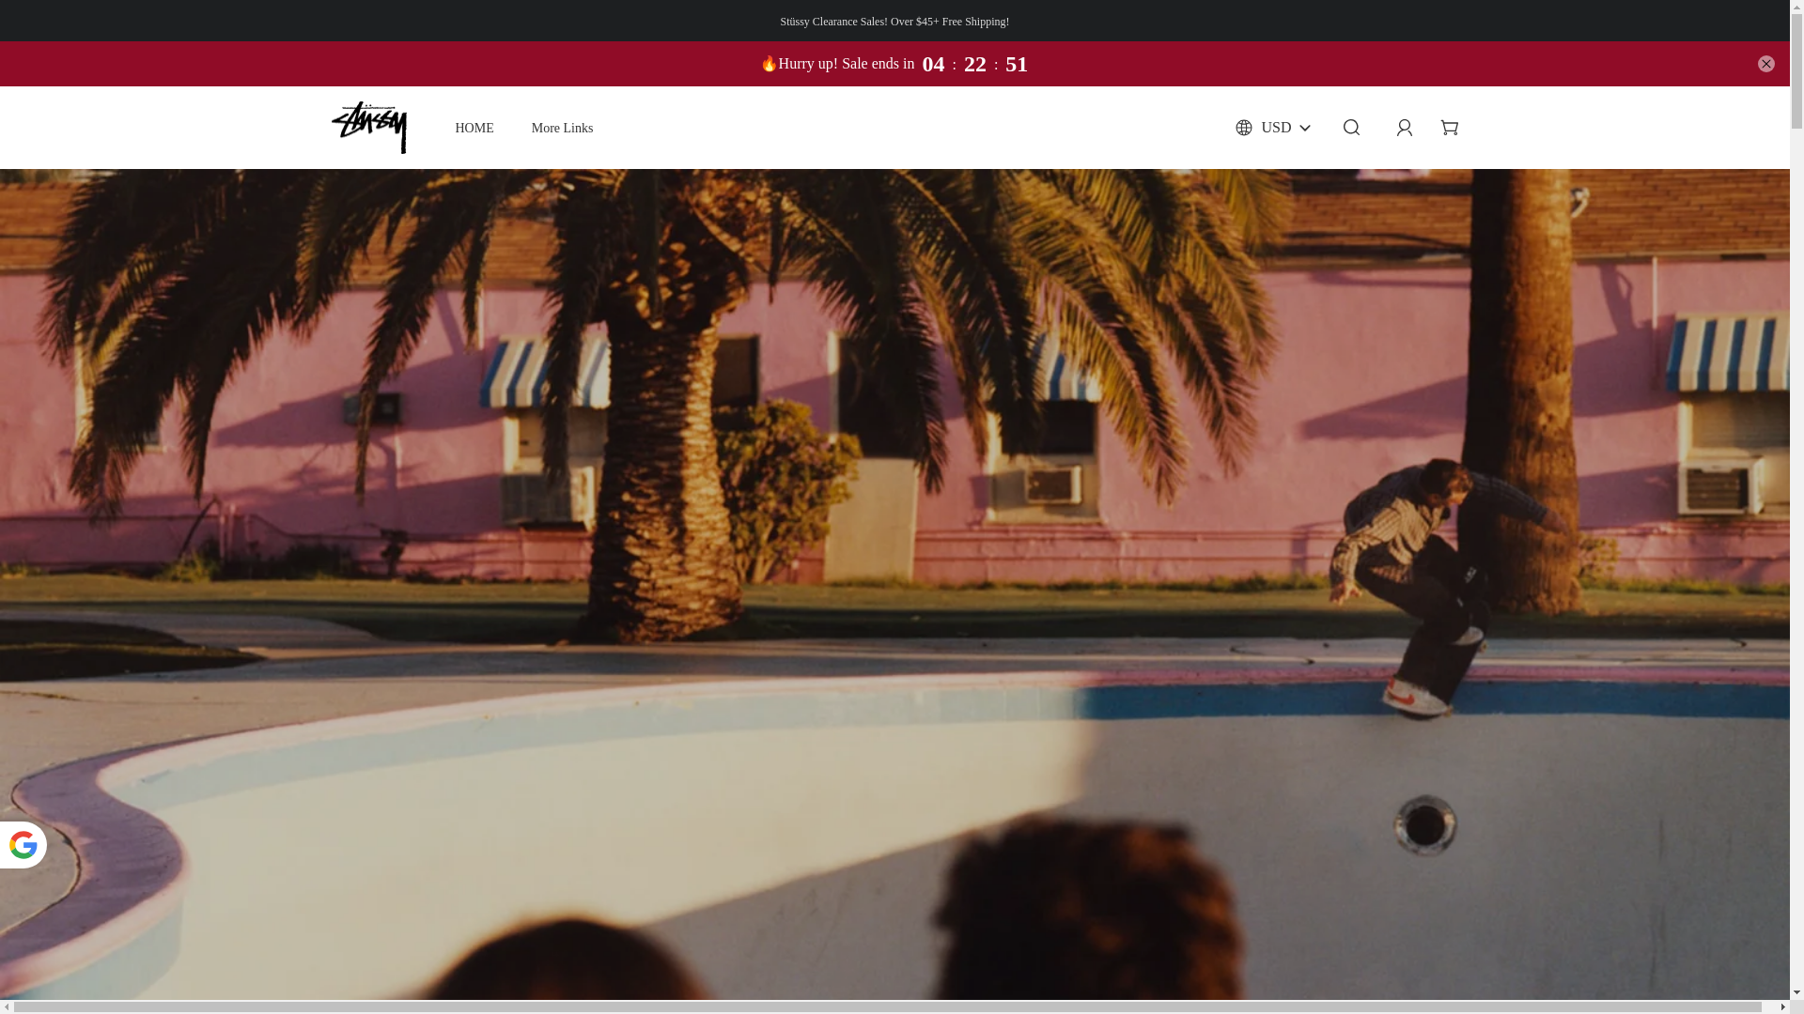The width and height of the screenshot is (1804, 1014).
Task: Open the user account icon
Action: click(1404, 128)
